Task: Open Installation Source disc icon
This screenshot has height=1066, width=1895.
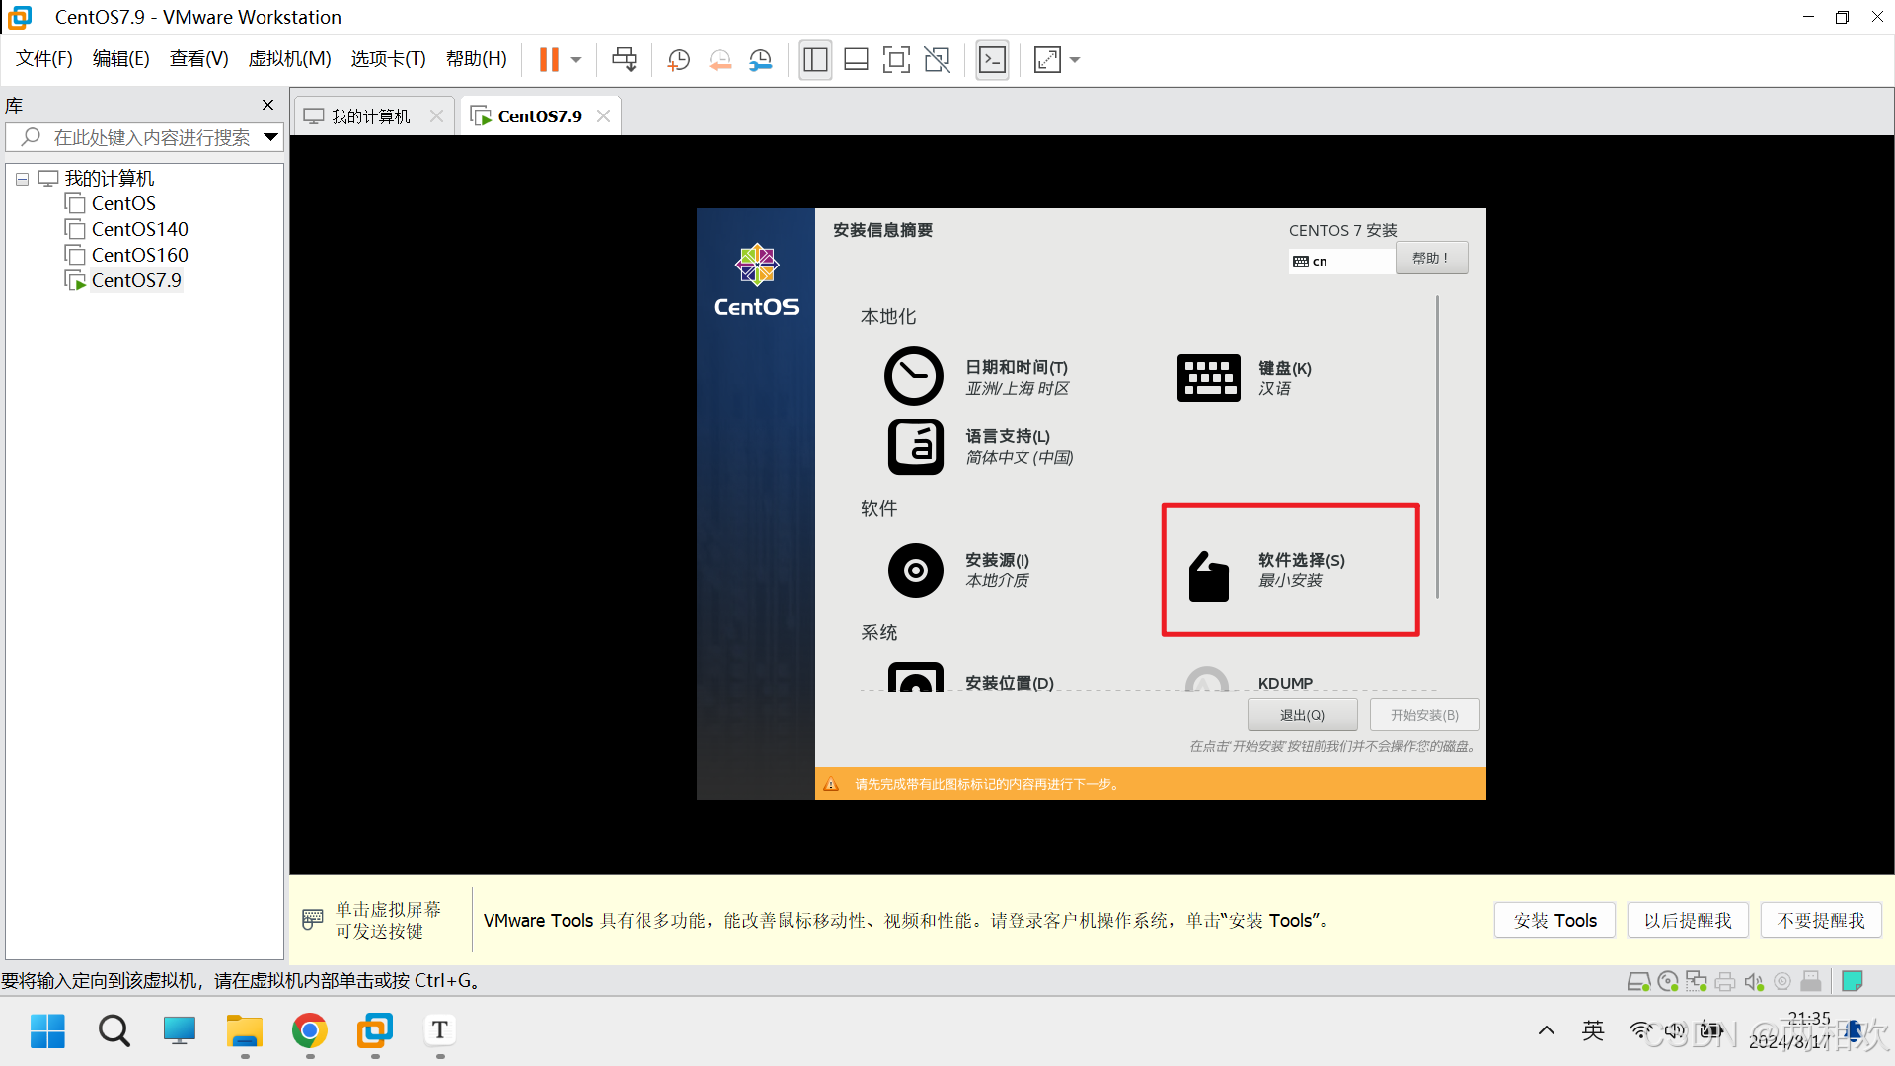Action: coord(915,571)
